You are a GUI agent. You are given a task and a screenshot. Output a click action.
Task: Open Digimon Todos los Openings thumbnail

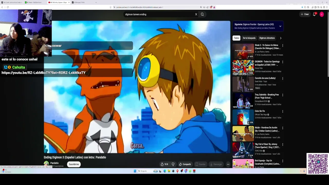[243, 68]
